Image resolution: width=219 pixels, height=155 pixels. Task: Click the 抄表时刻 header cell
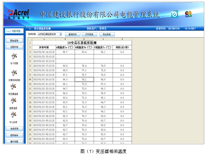tap(44, 48)
